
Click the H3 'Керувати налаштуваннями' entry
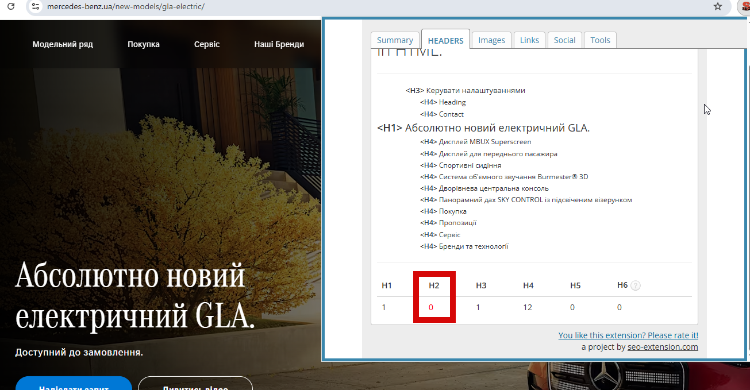click(x=465, y=90)
